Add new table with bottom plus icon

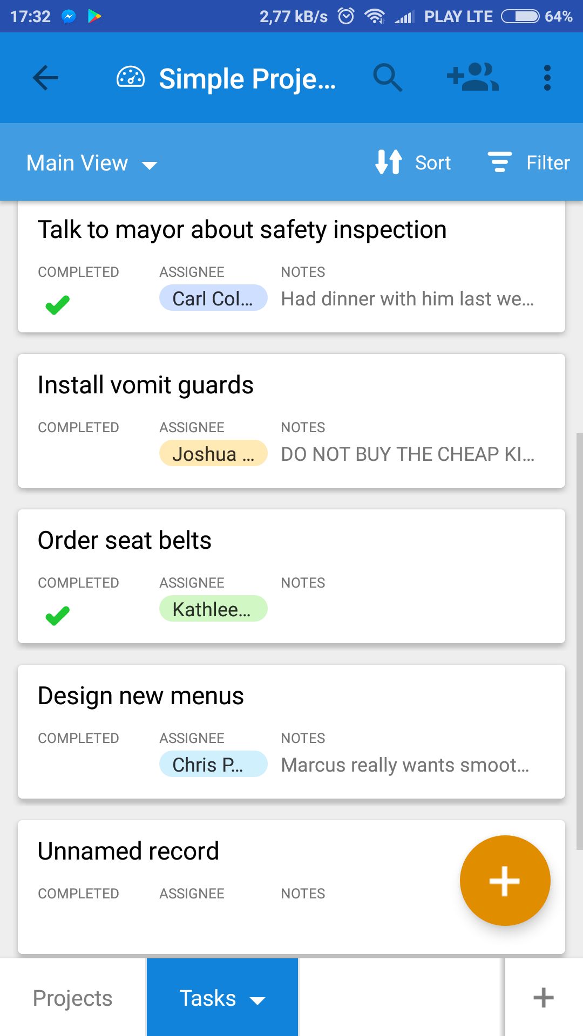click(544, 998)
